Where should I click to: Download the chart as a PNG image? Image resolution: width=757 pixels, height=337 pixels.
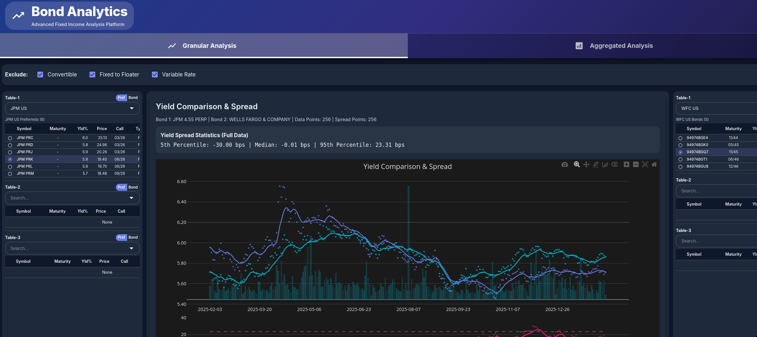[565, 164]
